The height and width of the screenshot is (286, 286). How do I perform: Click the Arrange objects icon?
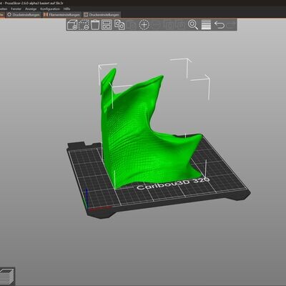[x=107, y=25]
